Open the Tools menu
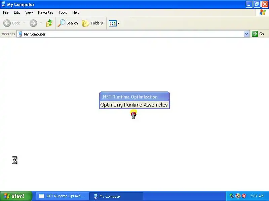The image size is (269, 201). click(63, 12)
